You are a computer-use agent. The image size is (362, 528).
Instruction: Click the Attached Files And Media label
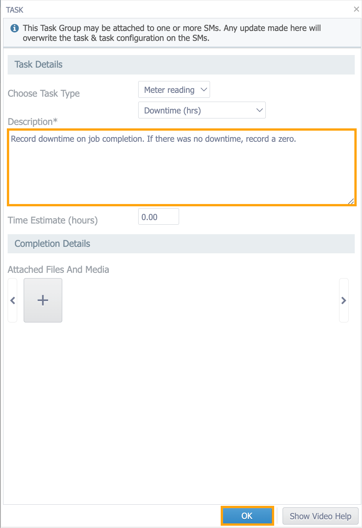click(58, 270)
